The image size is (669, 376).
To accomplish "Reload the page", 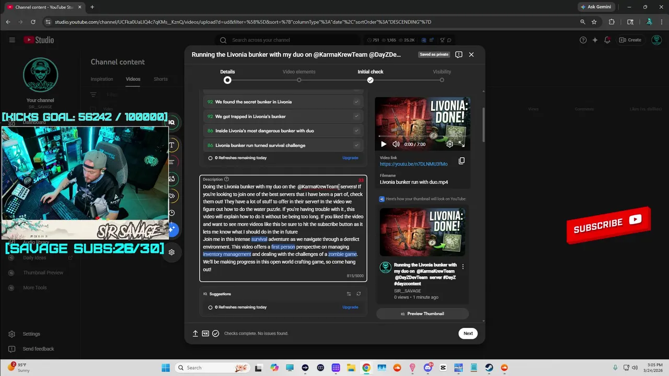I will 33,22.
